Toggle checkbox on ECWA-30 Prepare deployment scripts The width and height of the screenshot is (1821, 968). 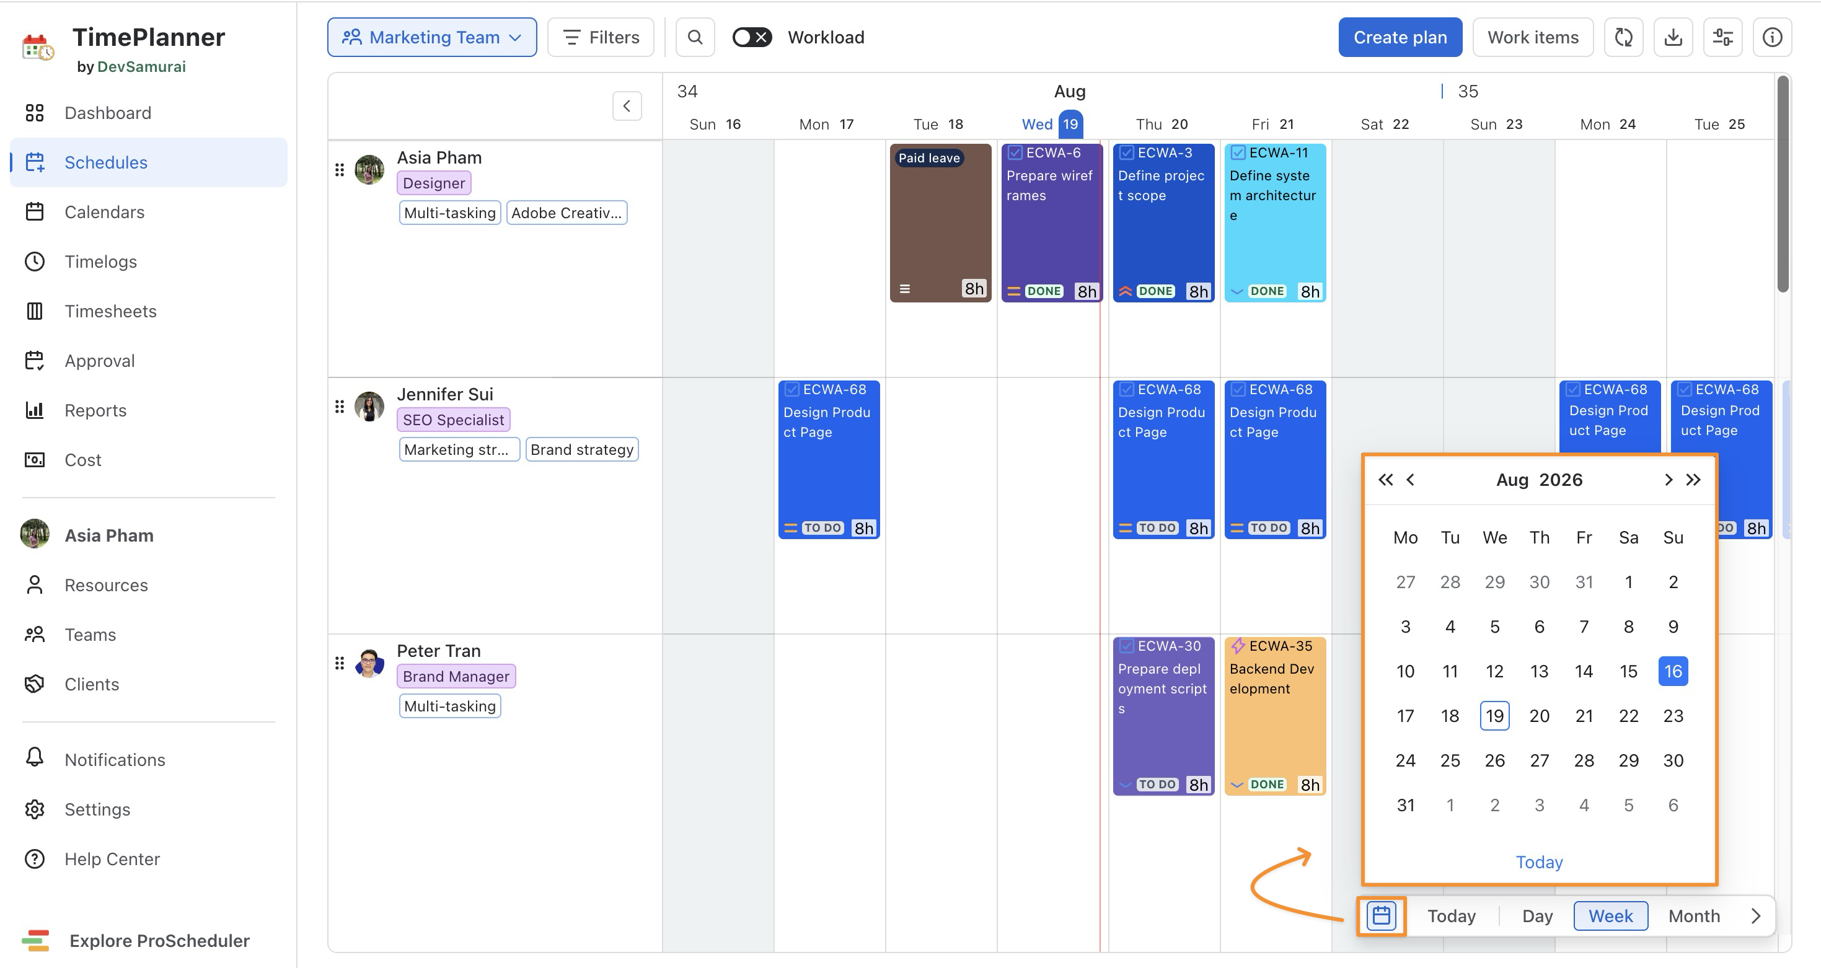pos(1127,646)
